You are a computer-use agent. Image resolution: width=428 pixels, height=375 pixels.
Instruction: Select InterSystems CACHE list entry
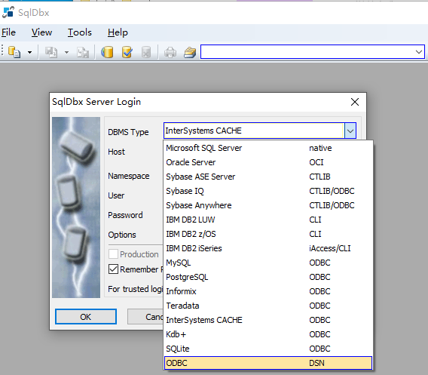pos(268,320)
